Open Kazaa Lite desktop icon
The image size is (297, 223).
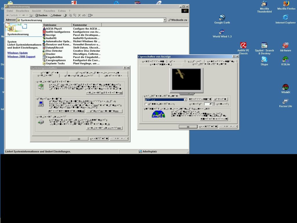[x=285, y=103]
